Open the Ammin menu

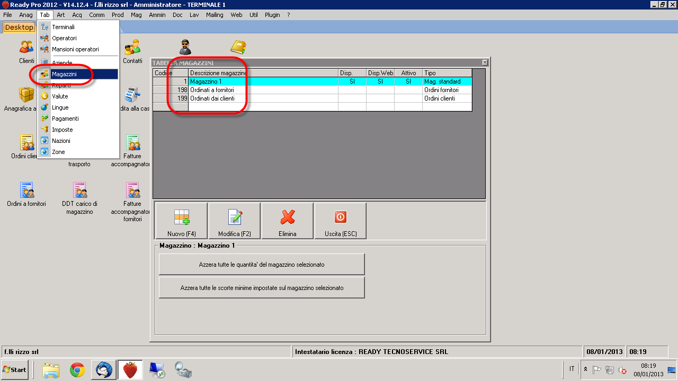click(x=157, y=15)
